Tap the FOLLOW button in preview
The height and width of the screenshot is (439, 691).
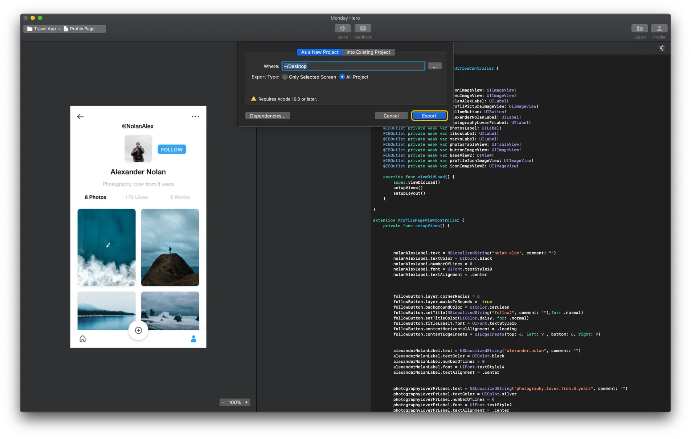click(172, 150)
